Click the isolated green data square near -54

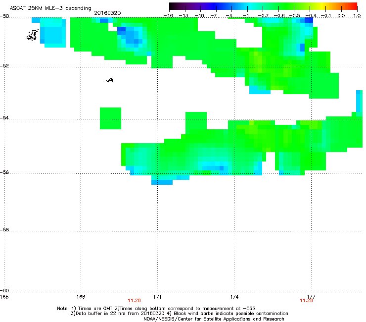point(110,118)
